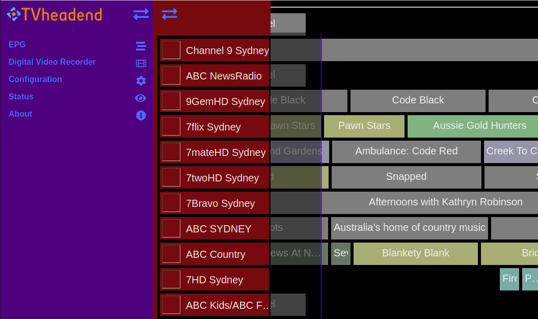Tick the 7flix Sydney checkbox
This screenshot has height=319, width=538.
(171, 126)
